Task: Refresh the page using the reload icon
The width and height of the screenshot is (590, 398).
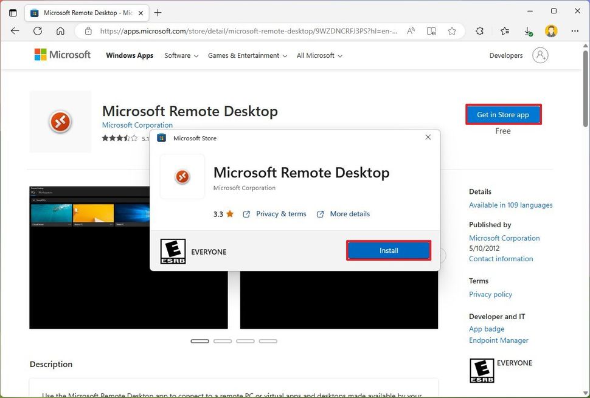Action: click(38, 30)
